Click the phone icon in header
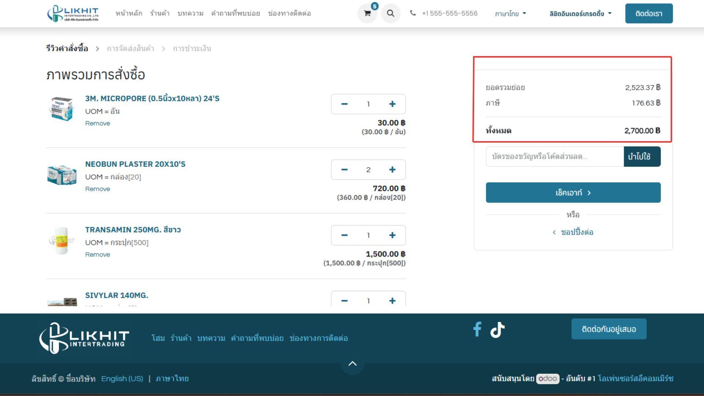Viewport: 704px width, 396px height. click(413, 13)
